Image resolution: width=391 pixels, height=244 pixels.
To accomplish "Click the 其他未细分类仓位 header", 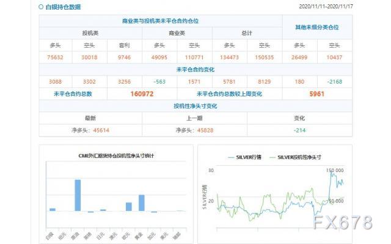I will 317,27.
